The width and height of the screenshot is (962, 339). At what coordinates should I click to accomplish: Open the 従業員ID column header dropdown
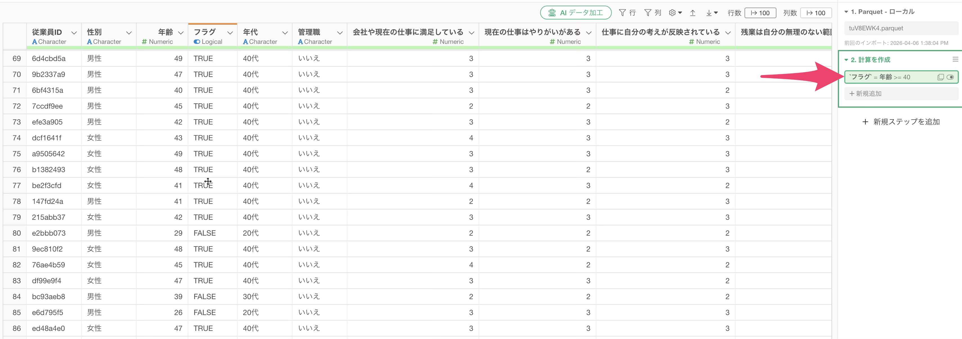[74, 33]
